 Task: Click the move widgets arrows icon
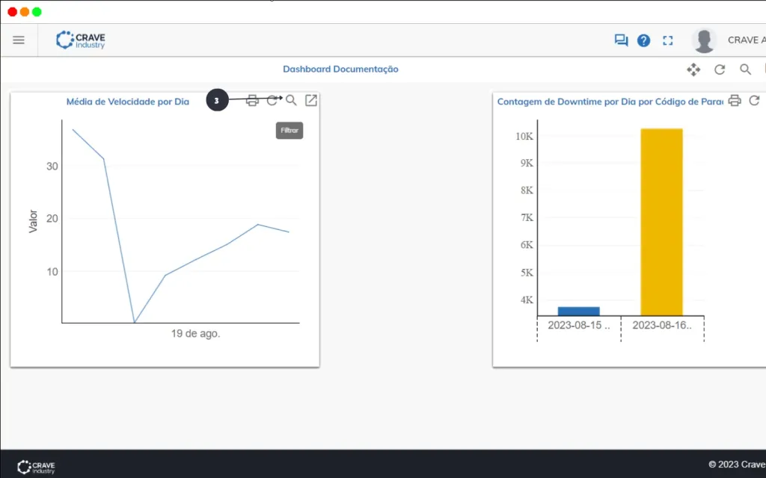pos(693,69)
